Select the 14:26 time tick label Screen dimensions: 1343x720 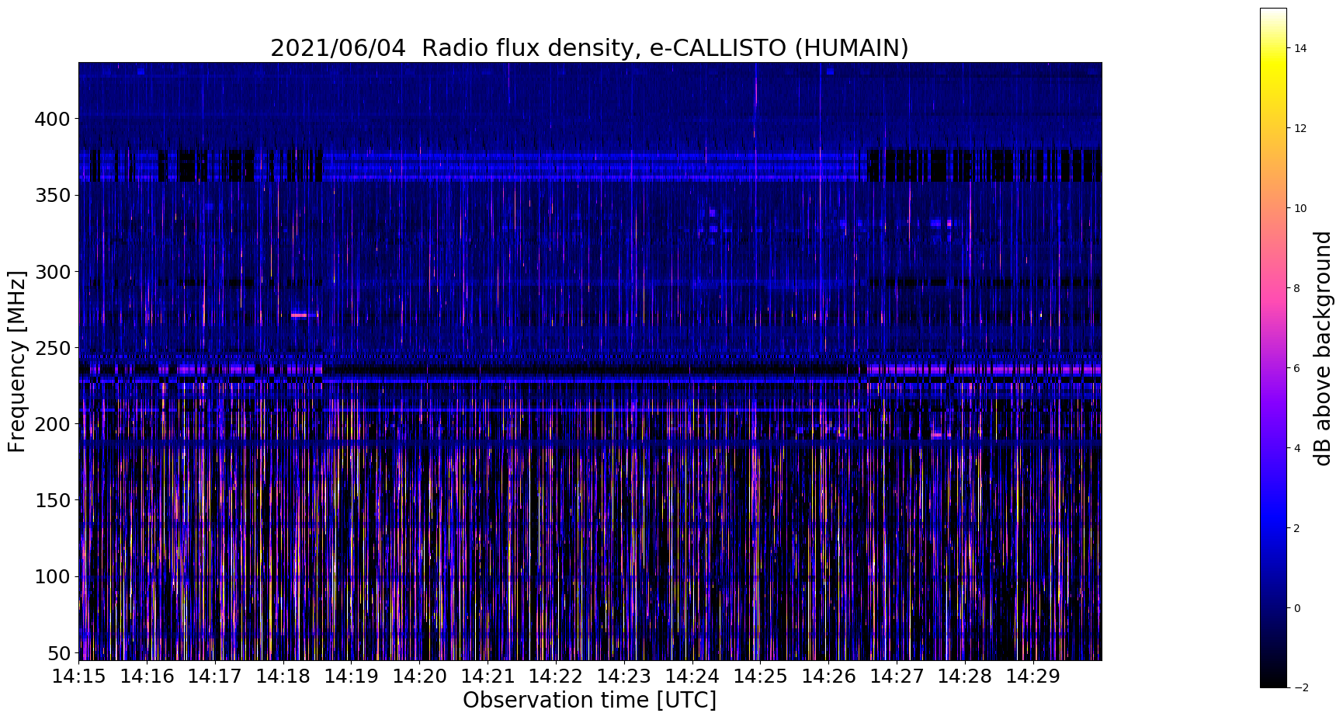pyautogui.click(x=828, y=676)
